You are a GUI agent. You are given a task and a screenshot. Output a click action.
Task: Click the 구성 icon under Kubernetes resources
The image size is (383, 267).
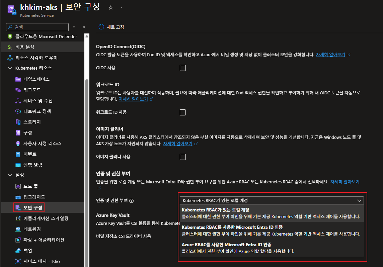18,133
